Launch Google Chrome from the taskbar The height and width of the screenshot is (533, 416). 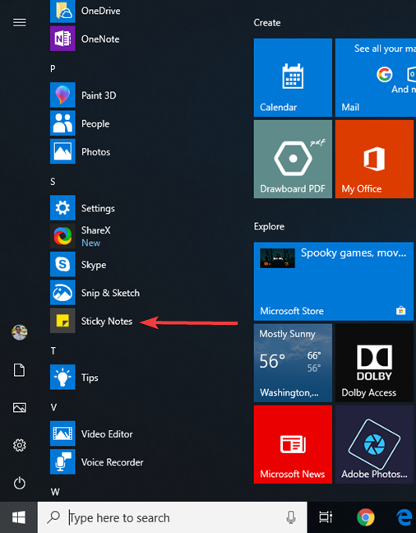(366, 517)
